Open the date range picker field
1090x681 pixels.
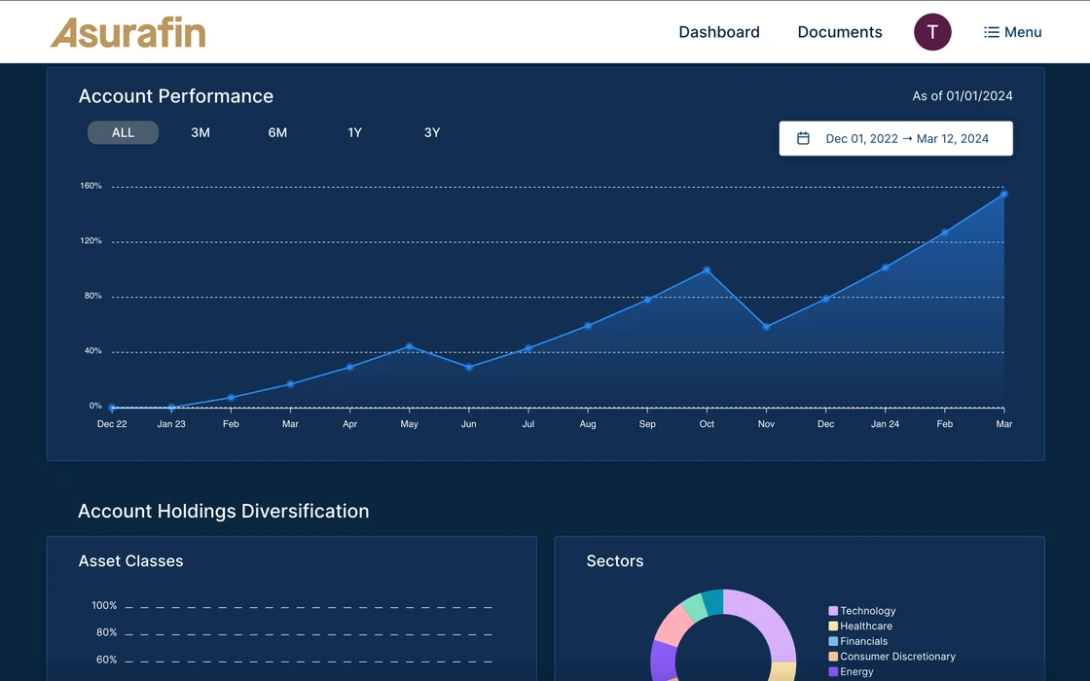point(895,138)
